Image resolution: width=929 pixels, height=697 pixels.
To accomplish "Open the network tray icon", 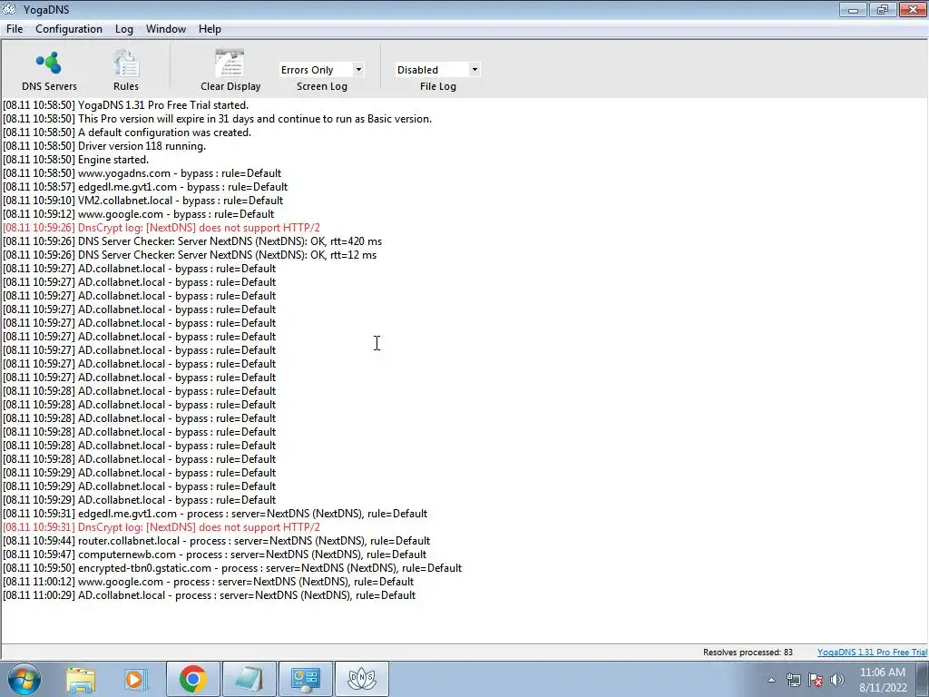I will pos(793,680).
